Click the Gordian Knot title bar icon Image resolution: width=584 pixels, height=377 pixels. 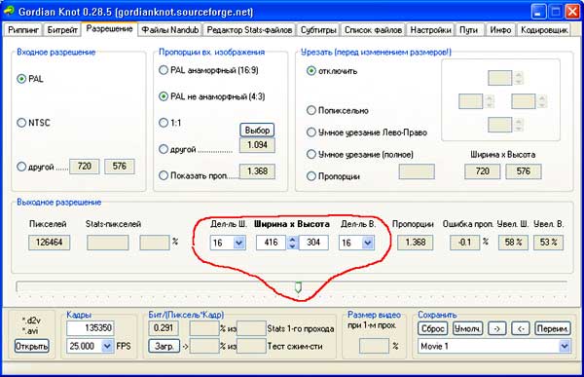[x=9, y=11]
